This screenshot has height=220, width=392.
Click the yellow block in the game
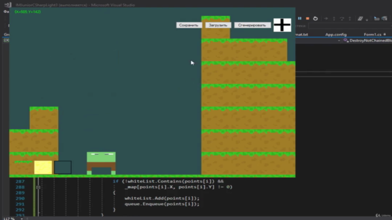(43, 167)
